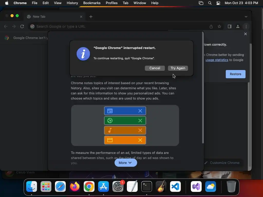Click Try Again in the restart dialog
This screenshot has height=197, width=263.
(x=178, y=68)
